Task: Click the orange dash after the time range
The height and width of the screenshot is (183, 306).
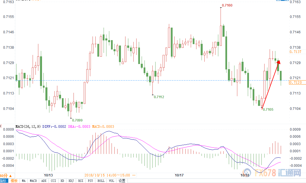Action: [x=134, y=175]
